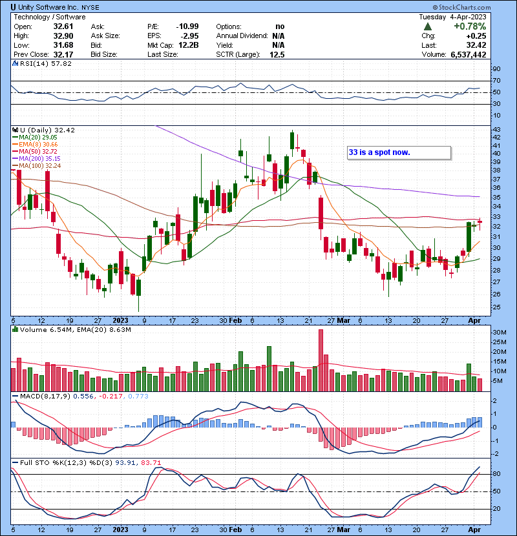The width and height of the screenshot is (517, 536).
Task: Click the Options value no
Action: pos(280,26)
